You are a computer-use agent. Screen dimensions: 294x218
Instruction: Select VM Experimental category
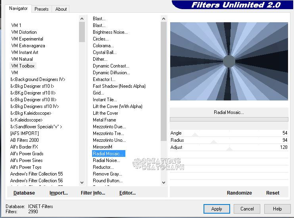pos(27,39)
